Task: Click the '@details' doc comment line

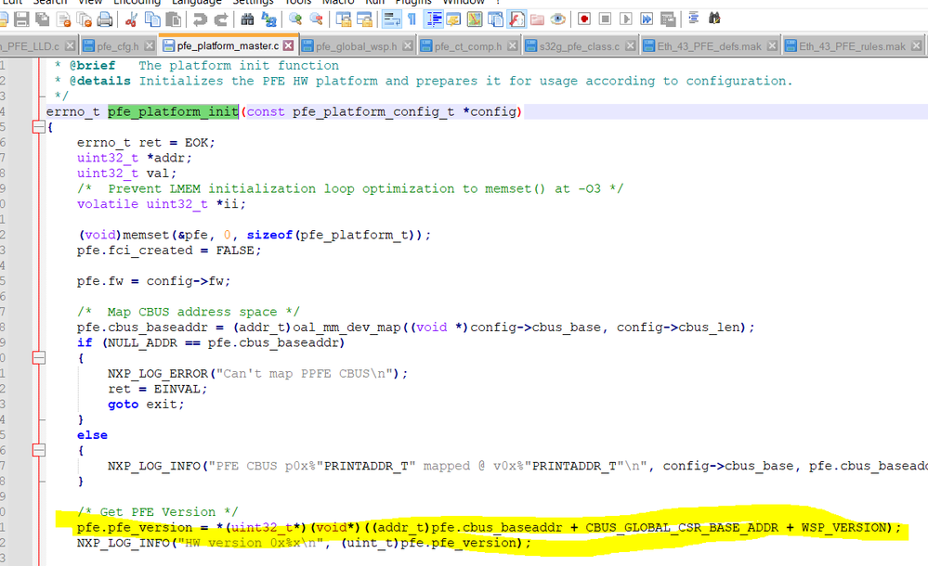Action: coord(424,81)
